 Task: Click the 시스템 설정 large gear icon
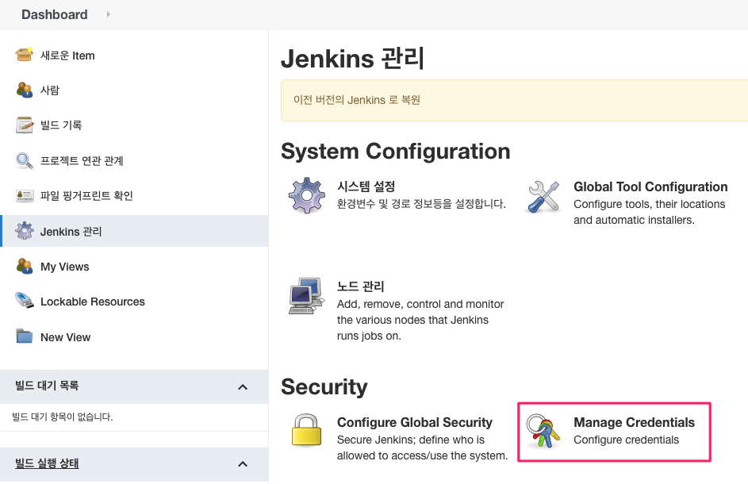[x=307, y=195]
